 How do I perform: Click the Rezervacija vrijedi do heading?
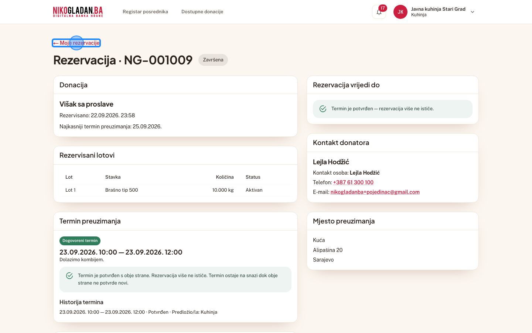346,85
